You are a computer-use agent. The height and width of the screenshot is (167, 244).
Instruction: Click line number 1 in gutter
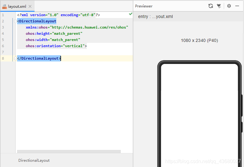[3, 15]
